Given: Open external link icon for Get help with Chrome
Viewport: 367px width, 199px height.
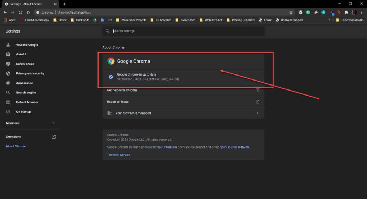Looking at the screenshot, I should coord(257,90).
